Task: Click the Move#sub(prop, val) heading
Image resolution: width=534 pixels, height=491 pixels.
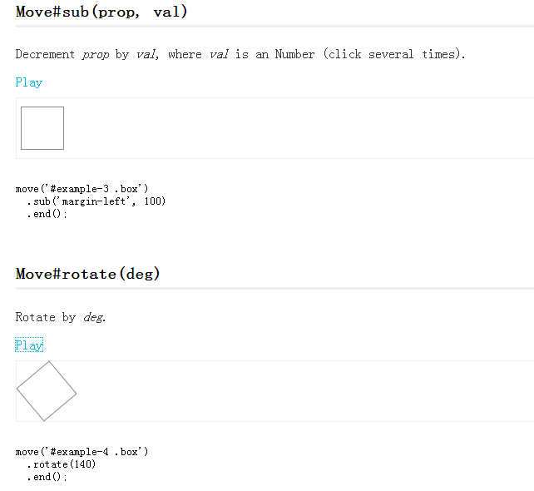Action: (101, 12)
